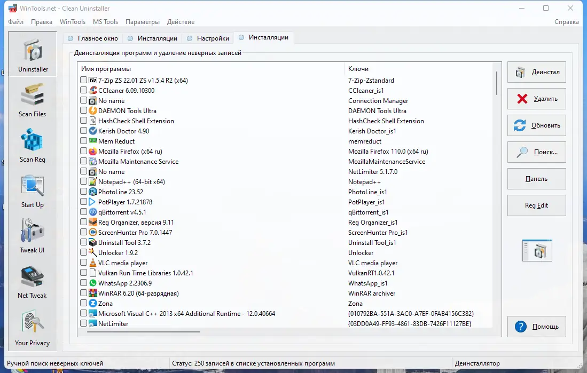Check the 7-Zip ZS 22.01 checkbox
This screenshot has width=587, height=373.
pyautogui.click(x=83, y=80)
